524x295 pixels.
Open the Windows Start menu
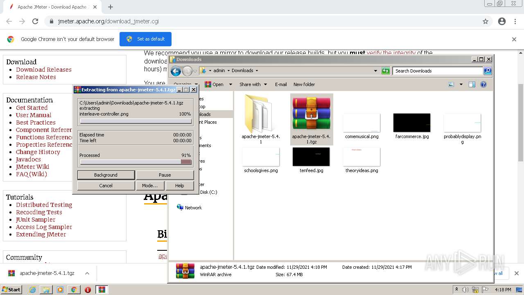coord(11,290)
